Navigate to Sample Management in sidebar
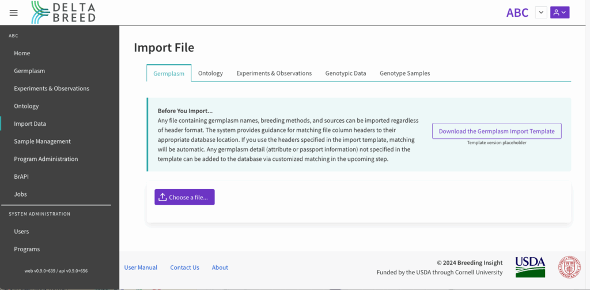Viewport: 590px width, 290px height. pyautogui.click(x=42, y=141)
